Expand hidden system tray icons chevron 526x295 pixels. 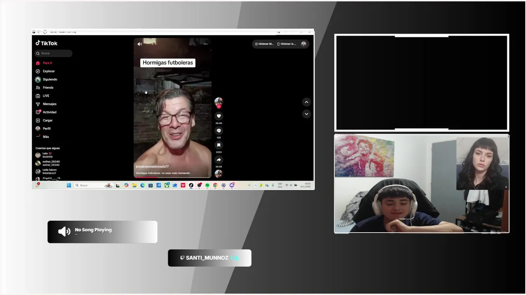[x=249, y=186]
